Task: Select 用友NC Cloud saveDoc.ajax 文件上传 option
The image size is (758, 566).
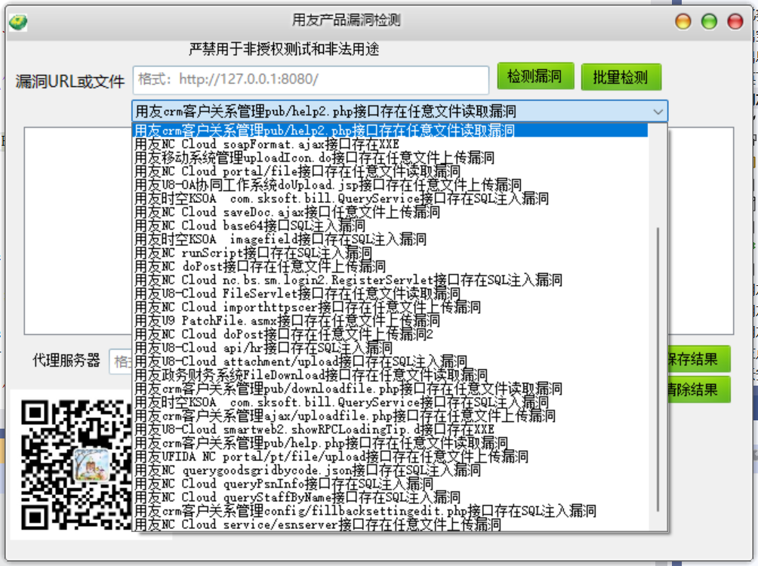Action: tap(390, 212)
